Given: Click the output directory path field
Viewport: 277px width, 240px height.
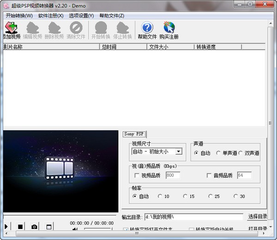Looking at the screenshot, I should 193,217.
